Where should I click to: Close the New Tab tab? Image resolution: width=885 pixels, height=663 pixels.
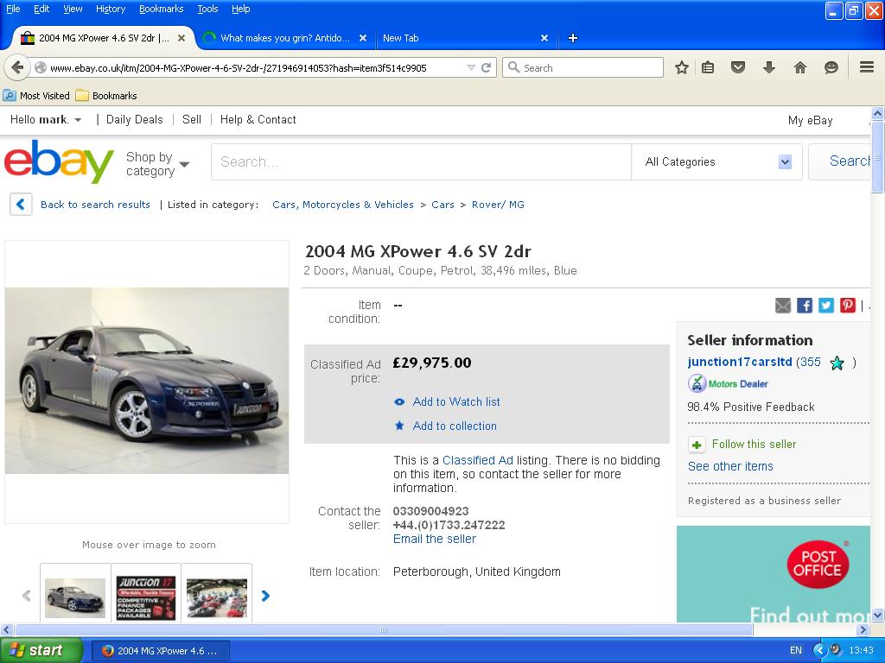point(544,38)
